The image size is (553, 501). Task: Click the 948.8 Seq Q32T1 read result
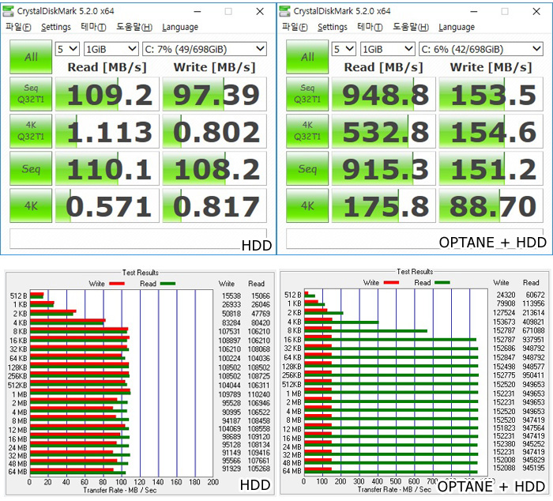coord(384,95)
